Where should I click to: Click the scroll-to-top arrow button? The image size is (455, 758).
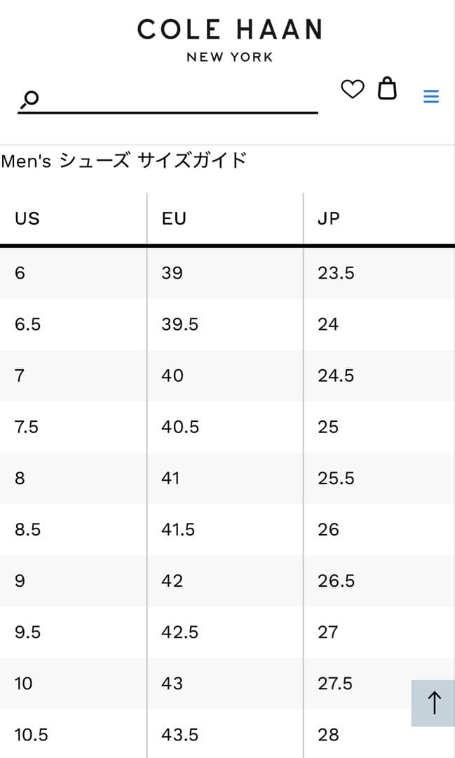point(434,703)
